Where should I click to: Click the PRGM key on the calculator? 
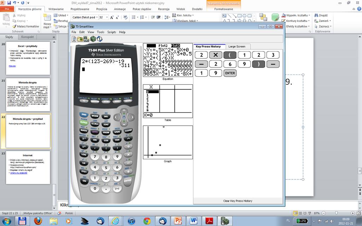[106, 133]
